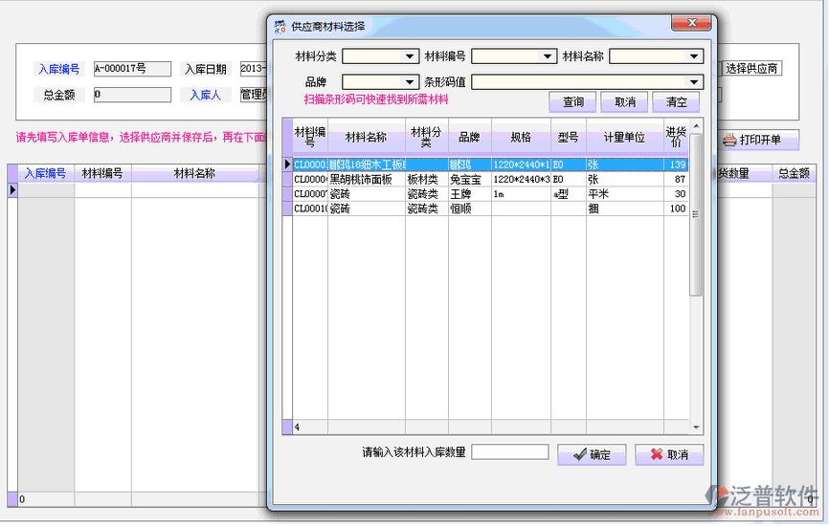Click the 进货价 column header
829x527 pixels.
click(x=676, y=137)
